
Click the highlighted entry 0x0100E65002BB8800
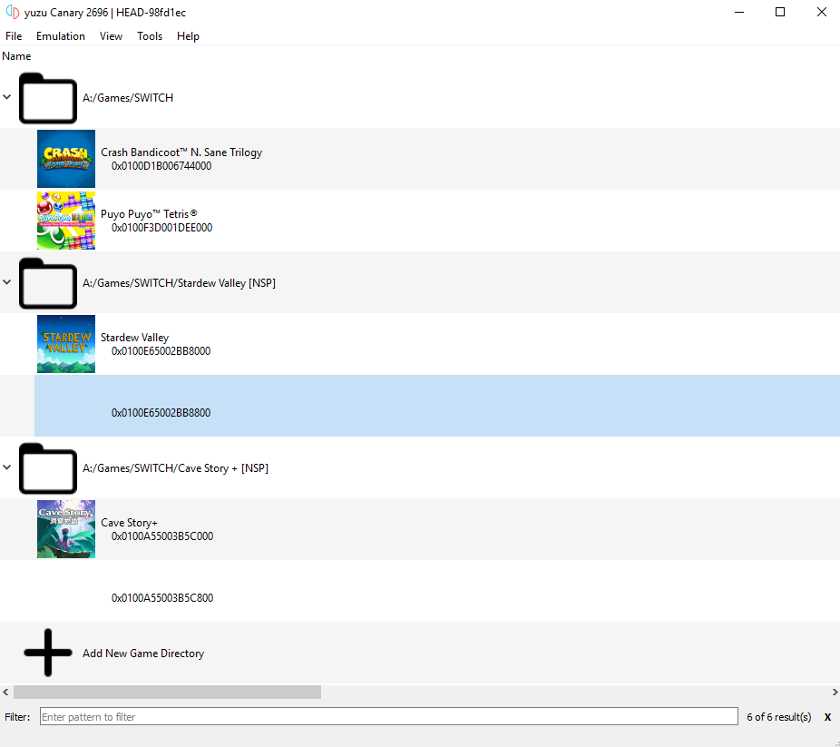(x=437, y=406)
